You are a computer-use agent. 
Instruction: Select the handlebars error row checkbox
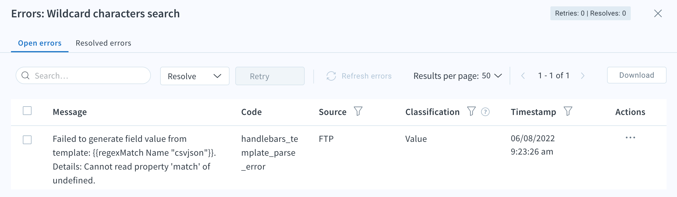(x=27, y=140)
